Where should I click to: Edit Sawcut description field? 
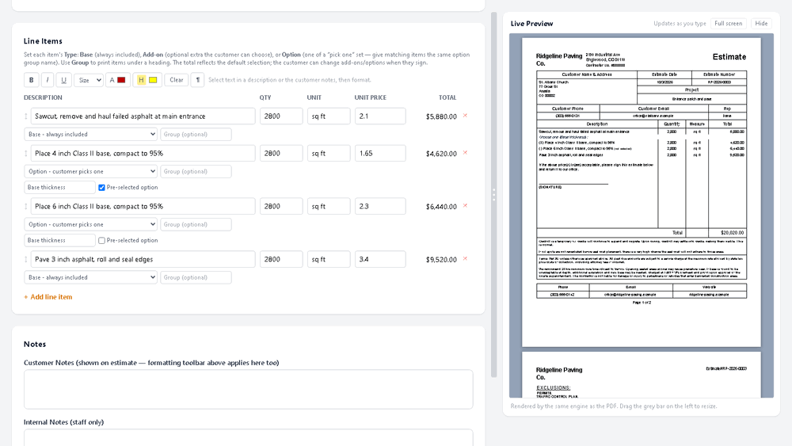coord(143,116)
